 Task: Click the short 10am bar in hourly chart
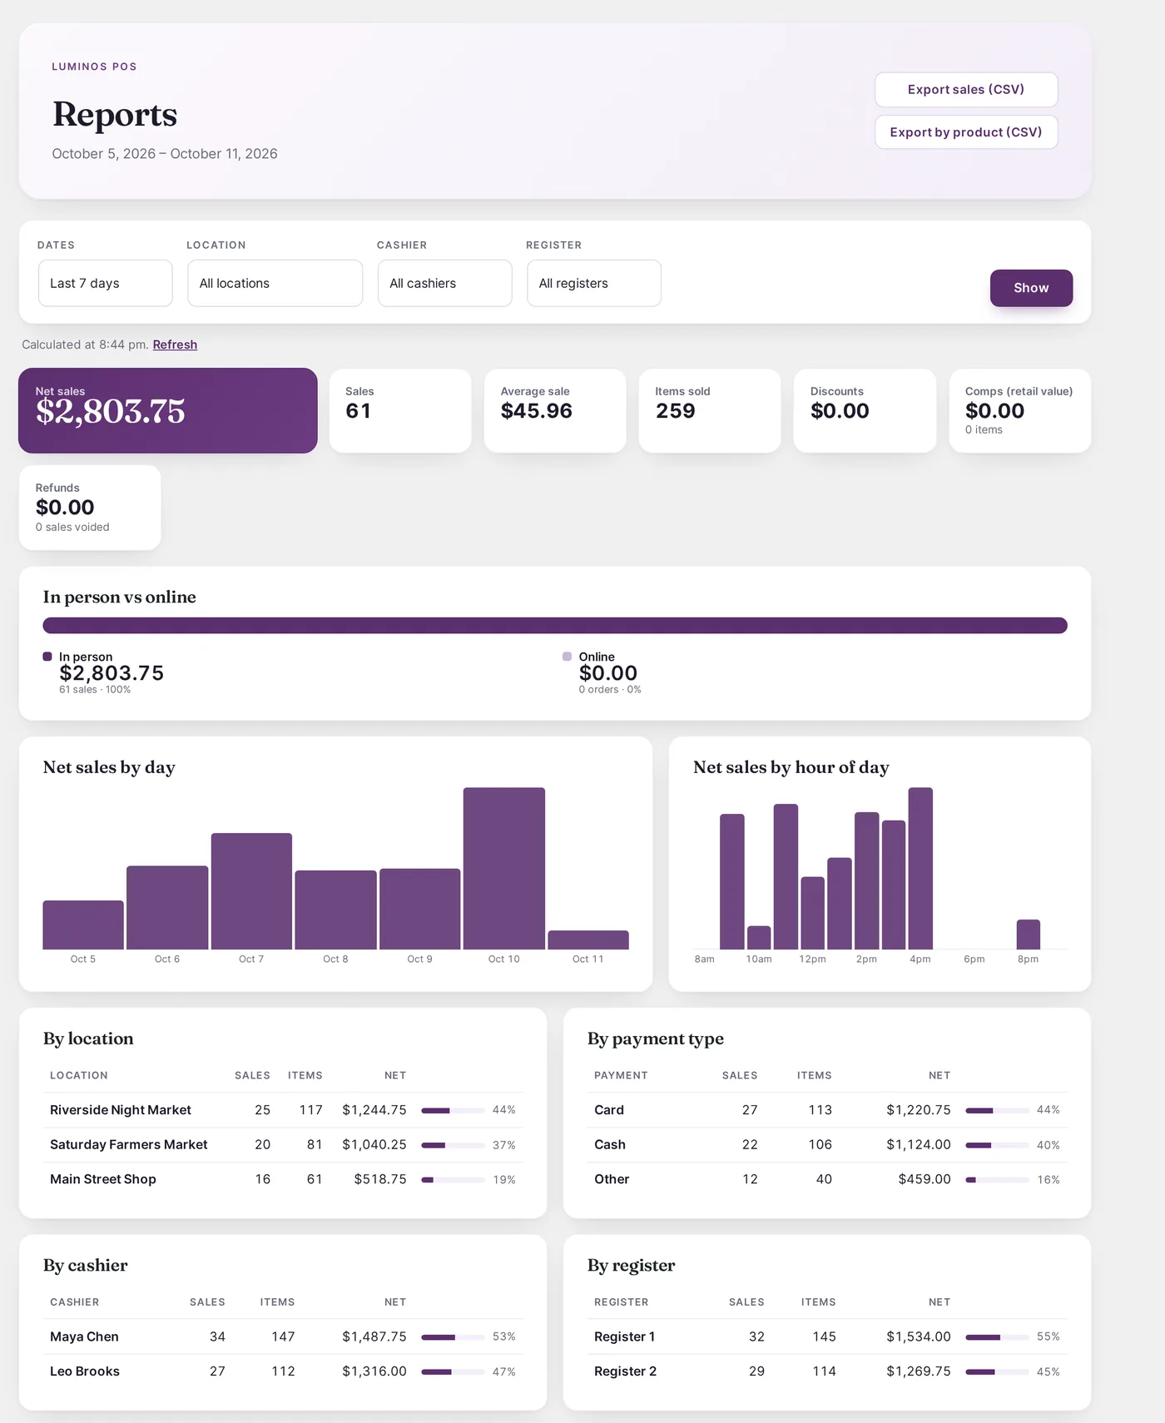[x=759, y=938]
